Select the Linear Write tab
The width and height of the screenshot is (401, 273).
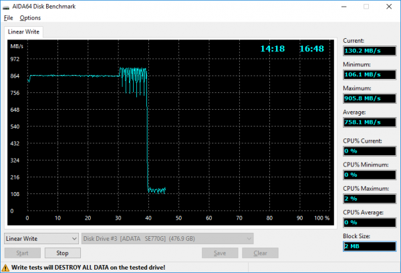(x=23, y=31)
